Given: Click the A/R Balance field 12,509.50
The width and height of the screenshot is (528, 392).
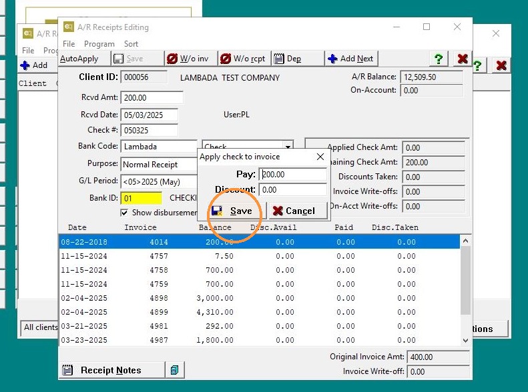Looking at the screenshot, I should pos(431,77).
